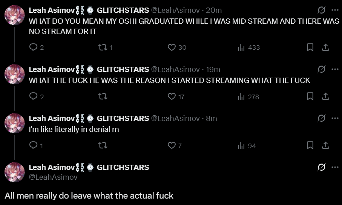Bookmark the 'in denial rn' tweet
The width and height of the screenshot is (342, 205).
pyautogui.click(x=310, y=145)
